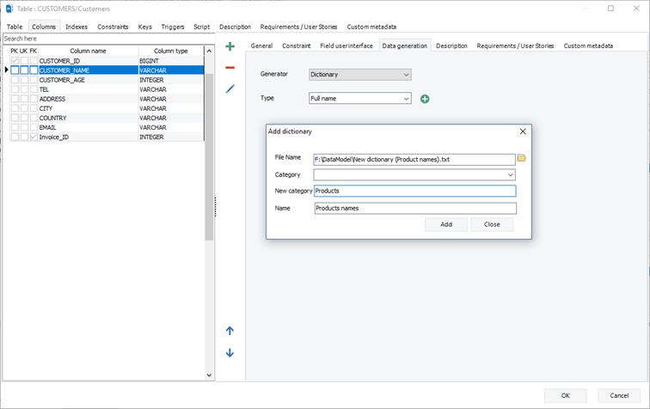Click the vertical scrollbar thumb of column list
Viewport: 650px width, 409px height.
209,156
